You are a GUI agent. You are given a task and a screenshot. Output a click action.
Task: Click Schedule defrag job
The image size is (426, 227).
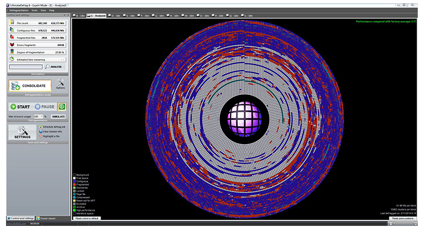point(54,127)
